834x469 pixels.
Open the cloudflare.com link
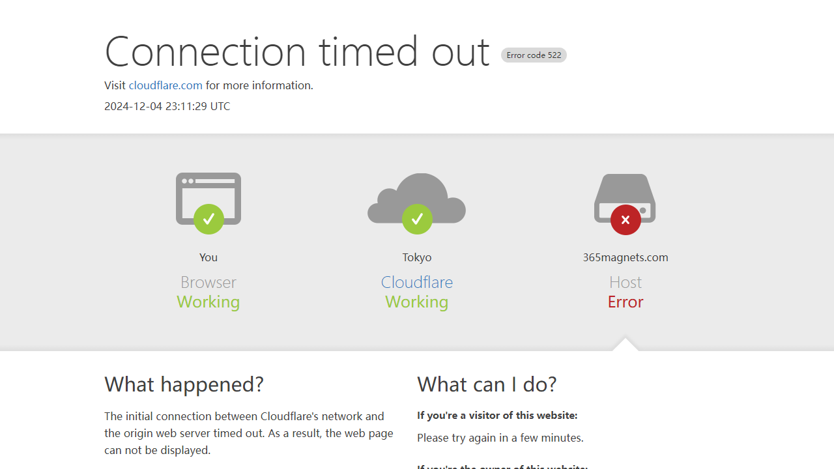click(165, 85)
